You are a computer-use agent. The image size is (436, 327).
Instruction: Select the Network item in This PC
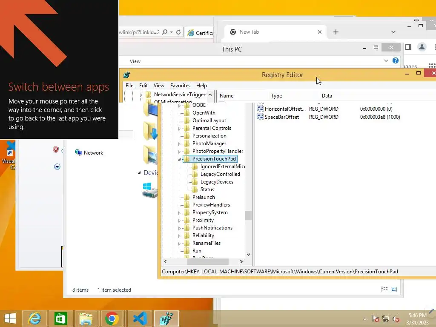[89, 152]
